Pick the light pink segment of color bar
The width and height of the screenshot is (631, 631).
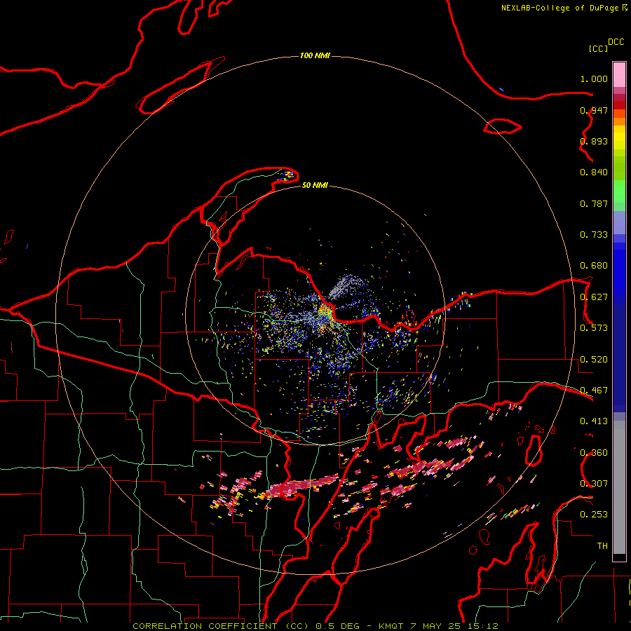619,75
